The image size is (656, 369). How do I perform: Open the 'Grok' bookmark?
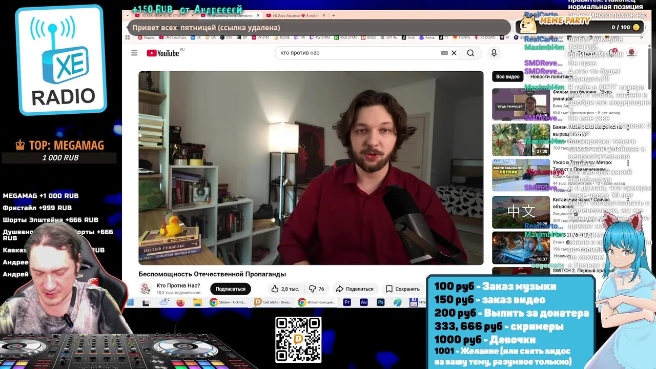coord(408,37)
